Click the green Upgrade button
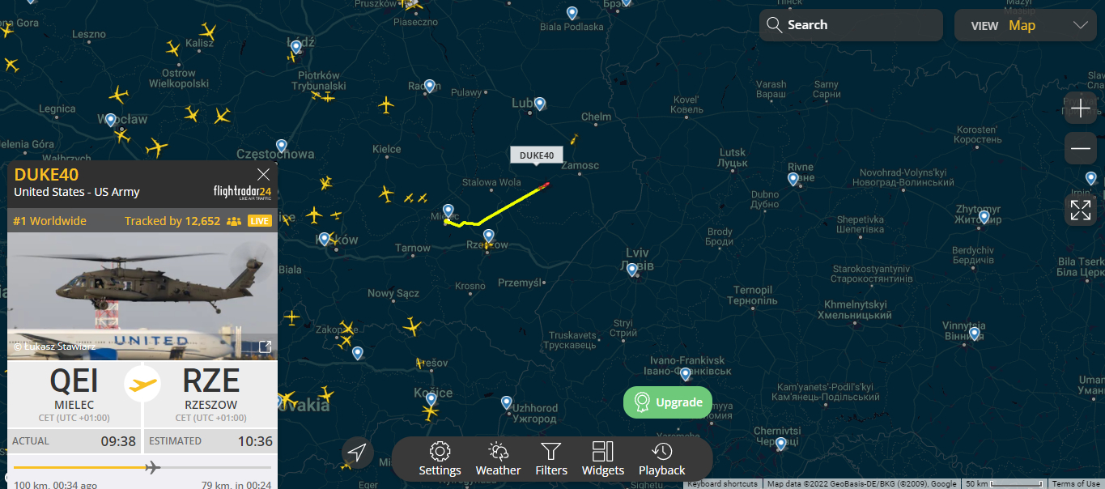 (x=668, y=402)
